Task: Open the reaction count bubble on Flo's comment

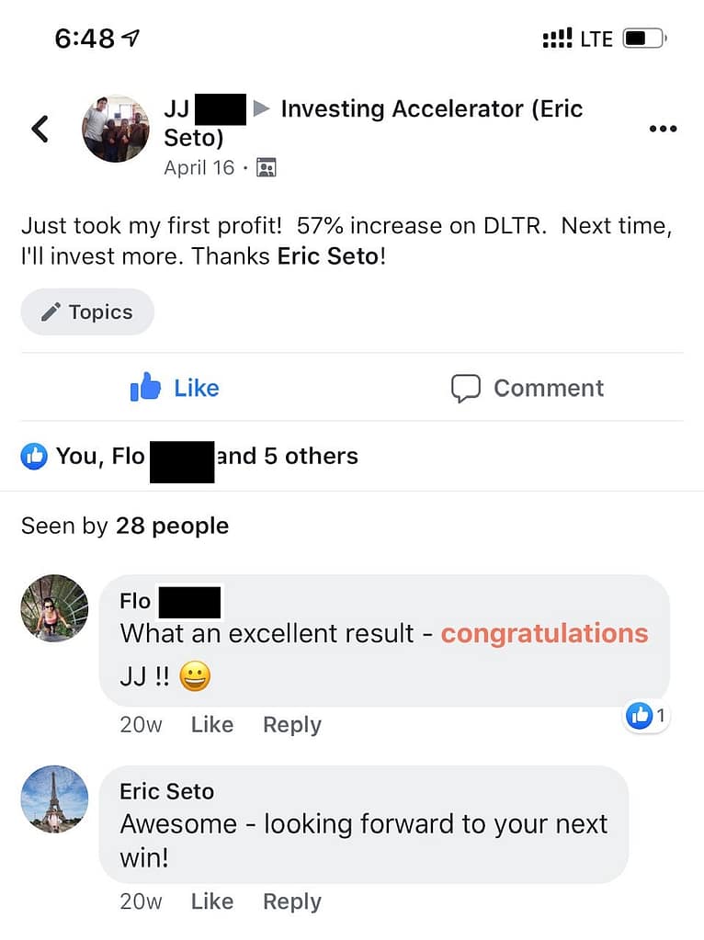Action: pos(646,716)
